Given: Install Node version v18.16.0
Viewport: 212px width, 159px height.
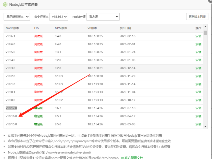Looking at the screenshot, I should point(199,116).
